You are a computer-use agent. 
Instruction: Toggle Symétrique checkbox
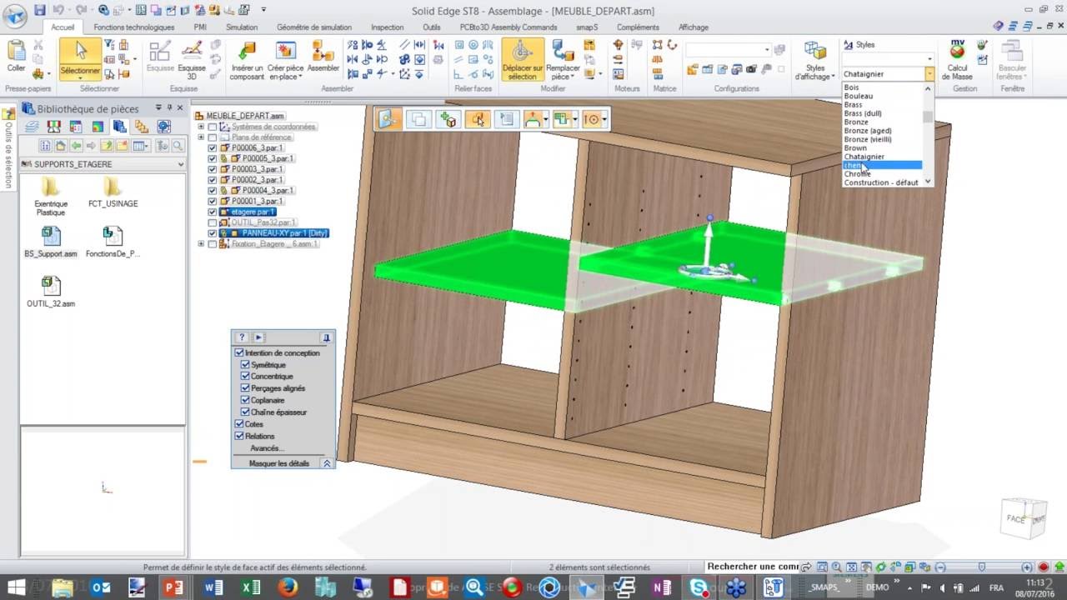coord(245,365)
